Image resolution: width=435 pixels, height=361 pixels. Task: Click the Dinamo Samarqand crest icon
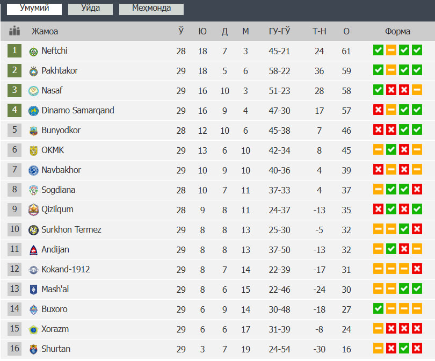pyautogui.click(x=33, y=111)
